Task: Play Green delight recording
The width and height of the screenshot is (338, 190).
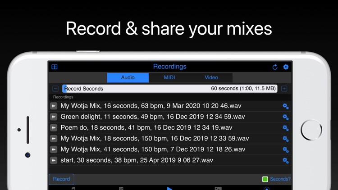Action: click(54, 117)
